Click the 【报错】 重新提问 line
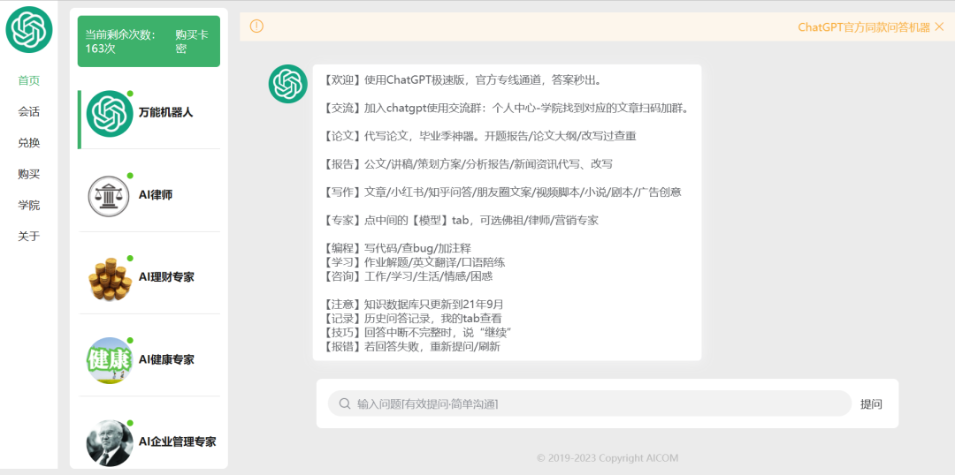 411,346
